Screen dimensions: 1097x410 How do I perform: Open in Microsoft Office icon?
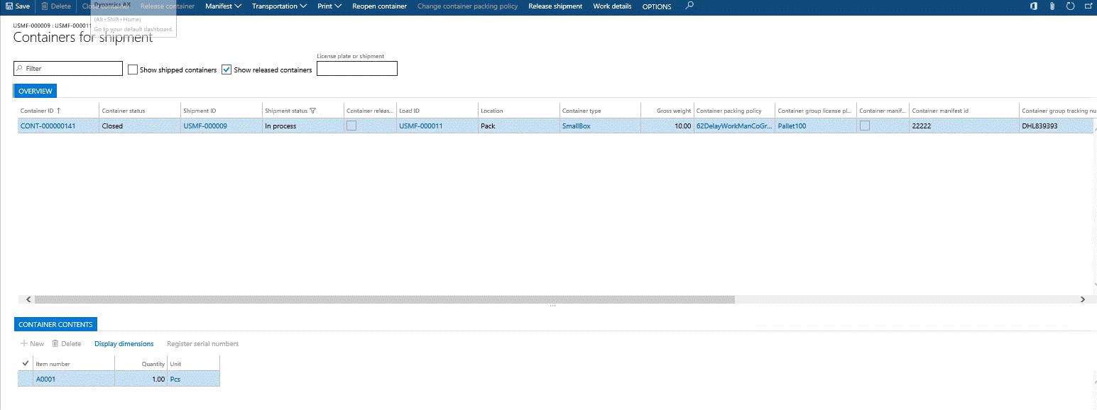pyautogui.click(x=1034, y=6)
